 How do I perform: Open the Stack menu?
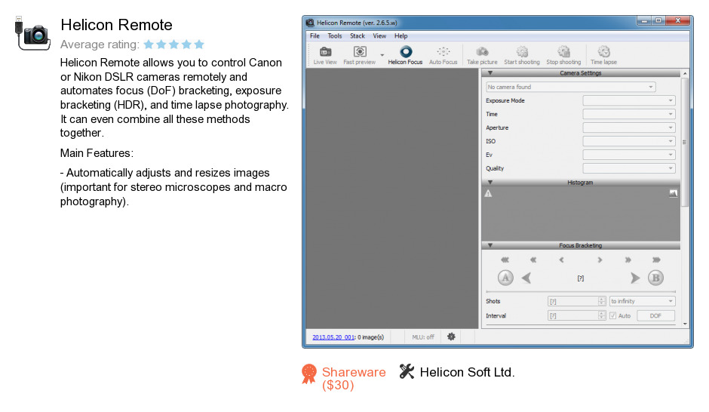(358, 35)
